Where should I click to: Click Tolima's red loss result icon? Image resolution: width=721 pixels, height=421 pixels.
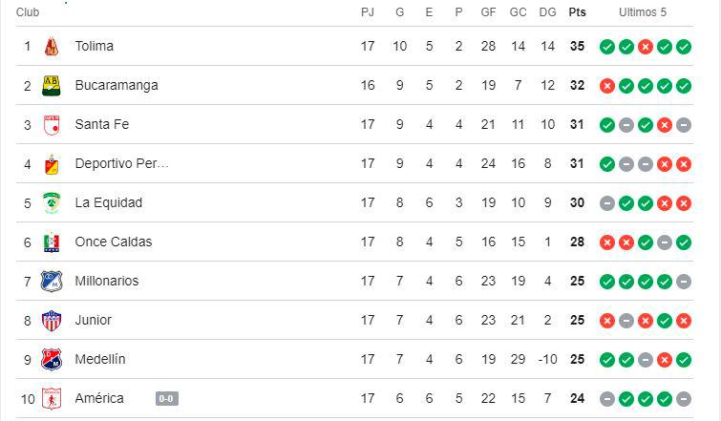646,47
